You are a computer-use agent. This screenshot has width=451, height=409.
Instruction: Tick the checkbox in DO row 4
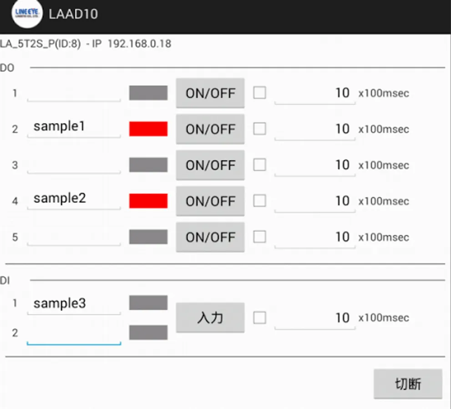(x=259, y=201)
